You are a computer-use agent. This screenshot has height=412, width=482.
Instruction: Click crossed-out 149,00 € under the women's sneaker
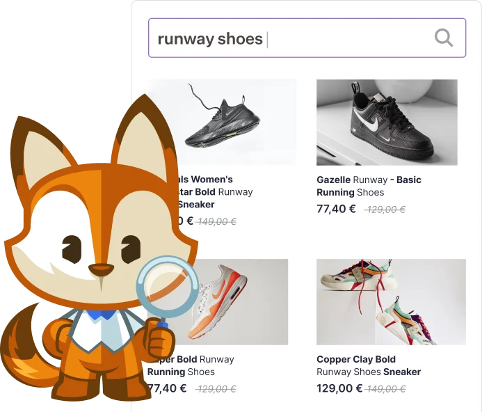(217, 222)
